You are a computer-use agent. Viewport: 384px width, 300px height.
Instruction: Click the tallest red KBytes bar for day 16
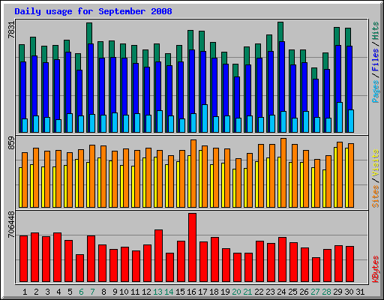coord(192,247)
